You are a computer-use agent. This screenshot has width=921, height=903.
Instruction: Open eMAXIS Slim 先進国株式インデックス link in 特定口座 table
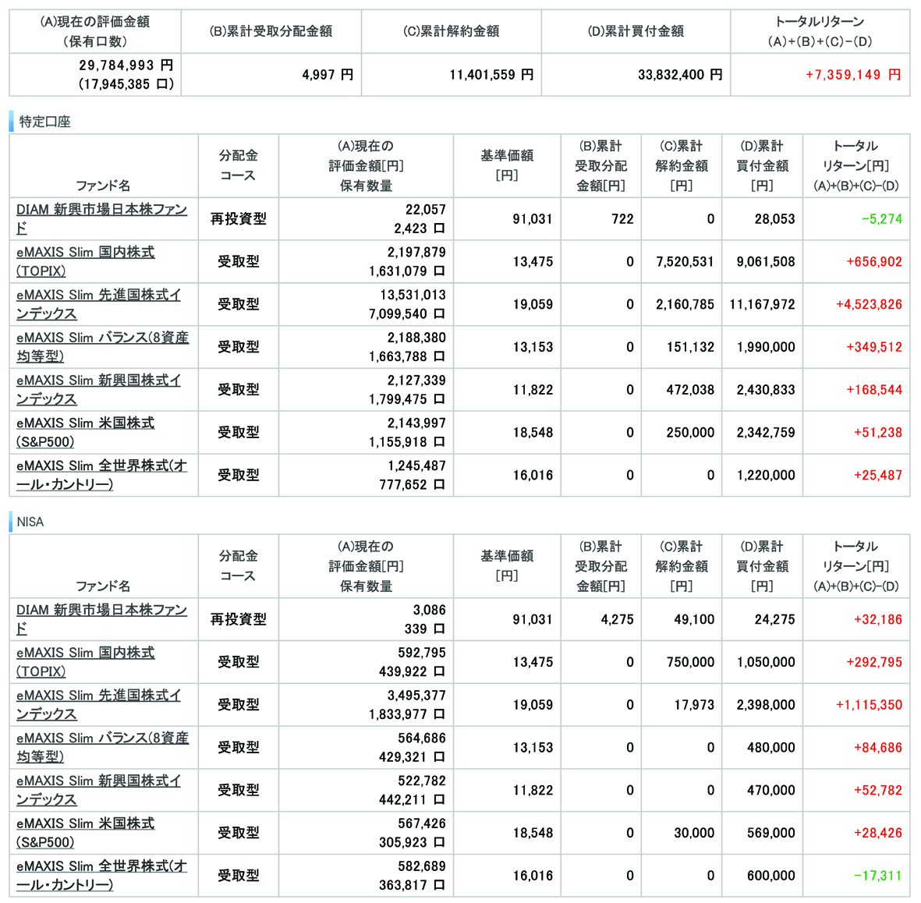99,304
